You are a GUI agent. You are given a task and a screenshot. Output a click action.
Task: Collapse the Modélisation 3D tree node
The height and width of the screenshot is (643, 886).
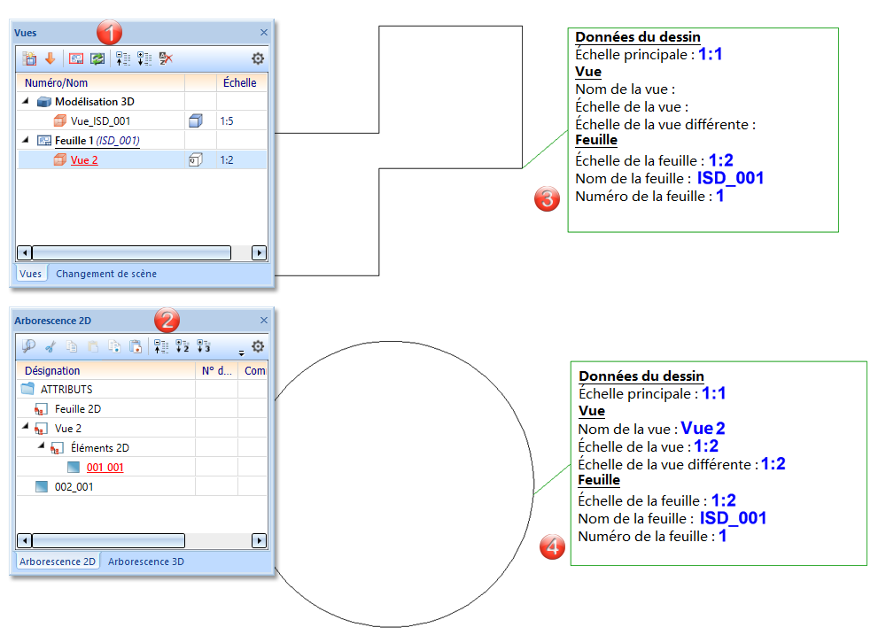(x=26, y=101)
